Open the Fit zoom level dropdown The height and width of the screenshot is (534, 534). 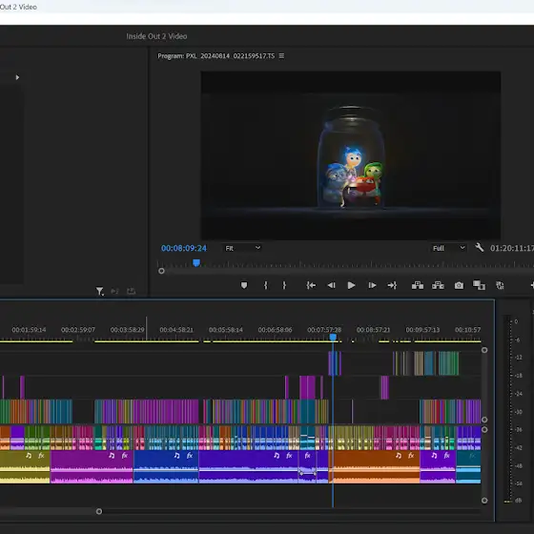(242, 248)
